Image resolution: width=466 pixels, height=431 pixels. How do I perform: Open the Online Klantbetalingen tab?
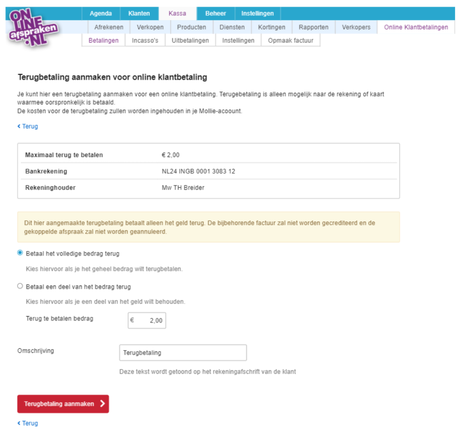click(x=416, y=27)
